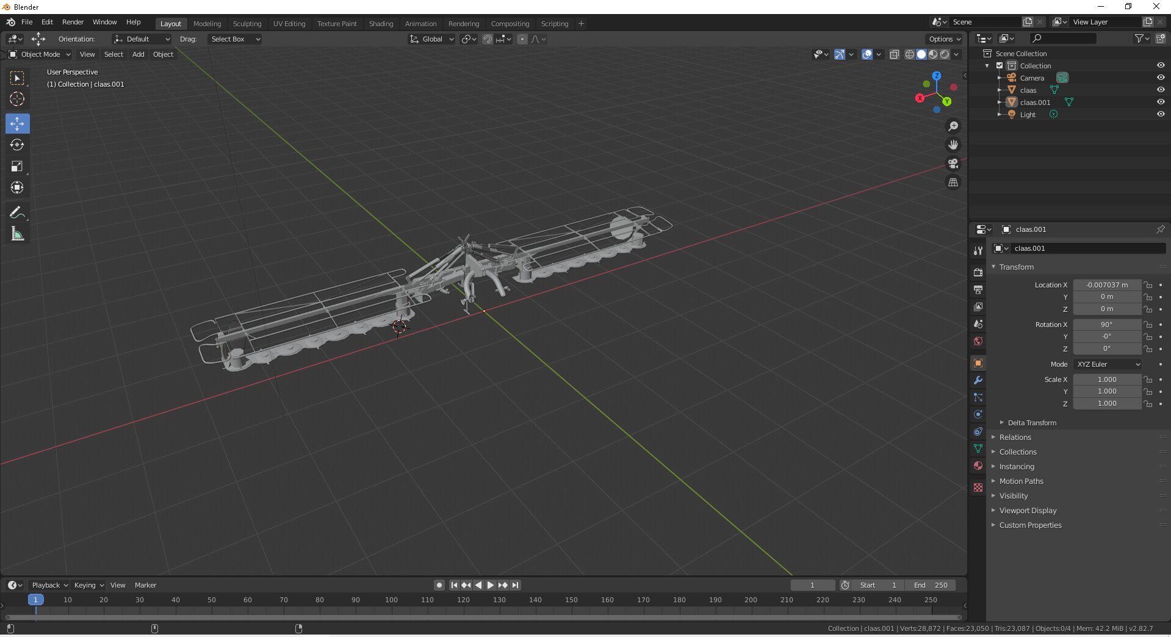Open the XYZ Euler rotation mode dropdown
The height and width of the screenshot is (637, 1171).
pos(1107,364)
